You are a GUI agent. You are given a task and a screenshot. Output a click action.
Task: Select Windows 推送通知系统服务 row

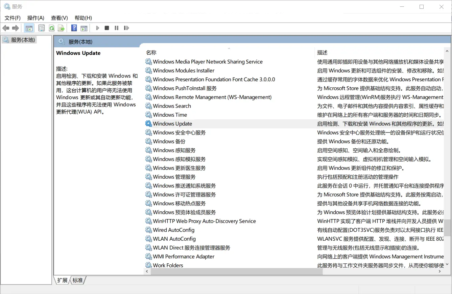pyautogui.click(x=294, y=186)
